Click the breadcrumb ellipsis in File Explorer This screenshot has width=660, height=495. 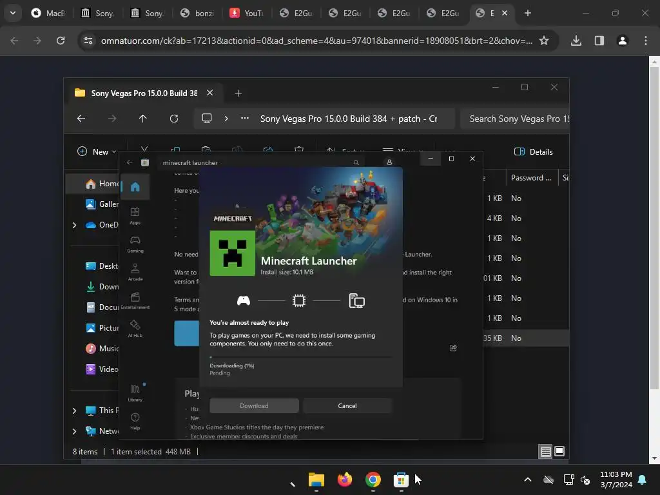(x=244, y=119)
